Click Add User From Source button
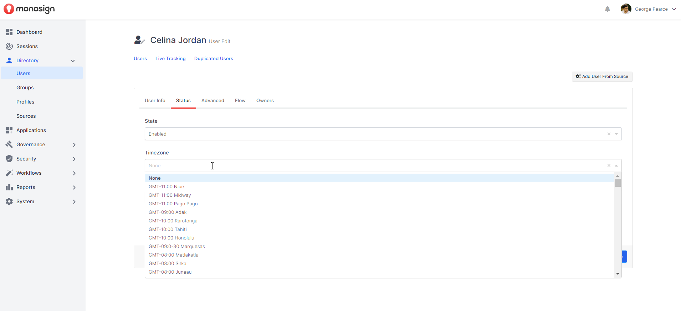 [602, 77]
